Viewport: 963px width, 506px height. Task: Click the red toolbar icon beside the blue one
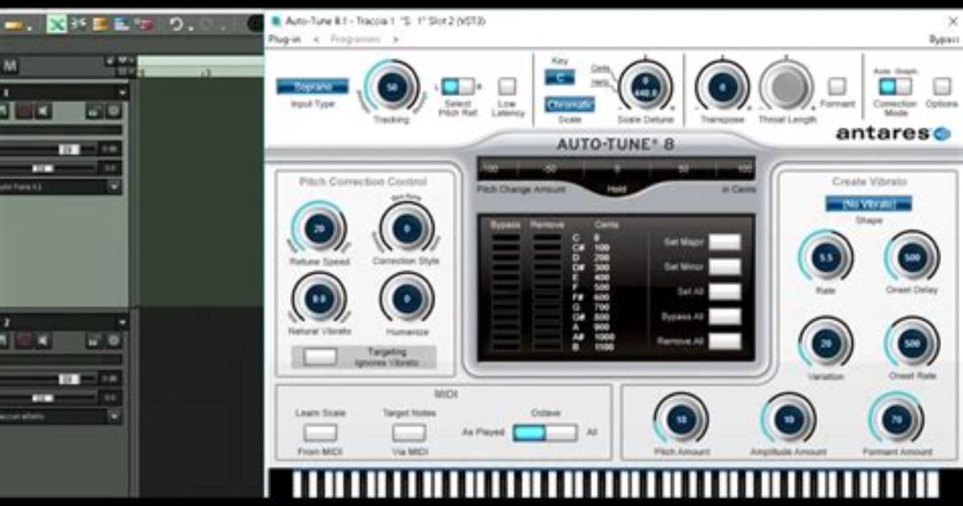pos(145,25)
